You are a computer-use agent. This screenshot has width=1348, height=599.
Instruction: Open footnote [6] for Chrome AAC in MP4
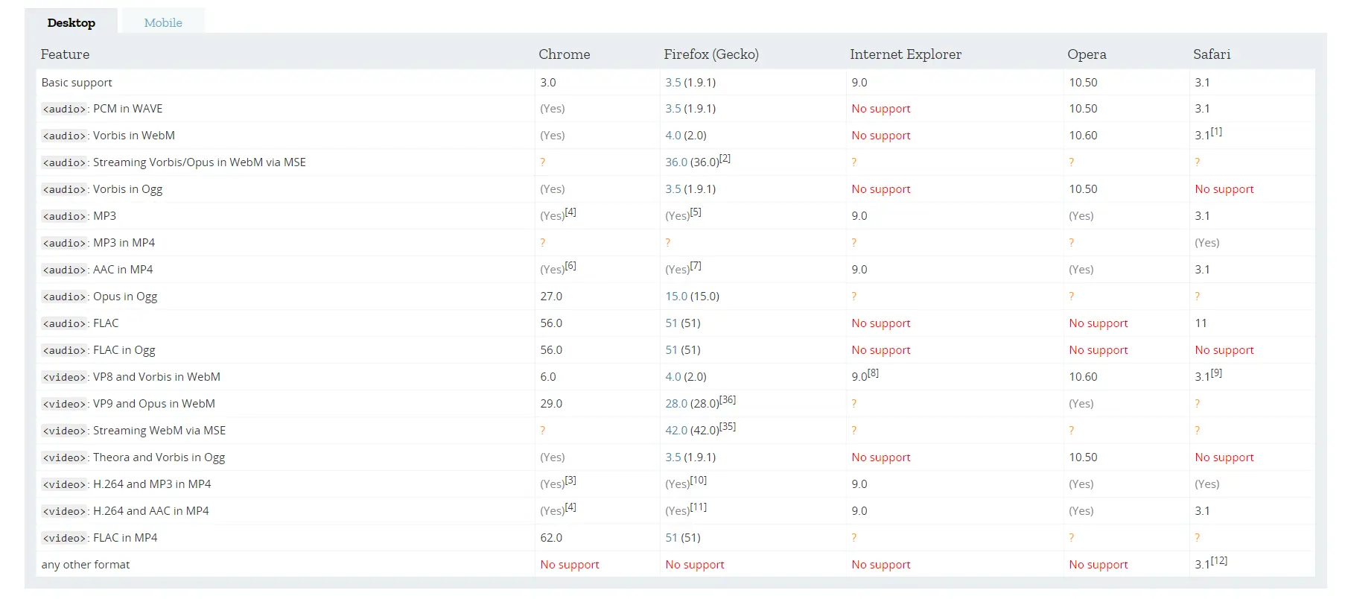pyautogui.click(x=570, y=266)
